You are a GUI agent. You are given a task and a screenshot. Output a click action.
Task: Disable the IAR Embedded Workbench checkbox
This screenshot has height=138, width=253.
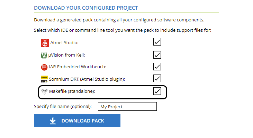(157, 67)
